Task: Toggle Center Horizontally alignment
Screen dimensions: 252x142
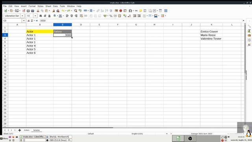Action: point(72,16)
